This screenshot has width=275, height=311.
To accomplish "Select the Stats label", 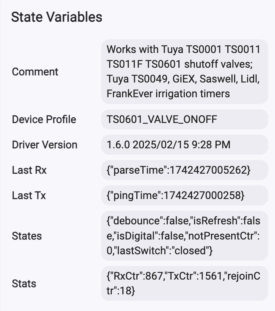I will 24,283.
